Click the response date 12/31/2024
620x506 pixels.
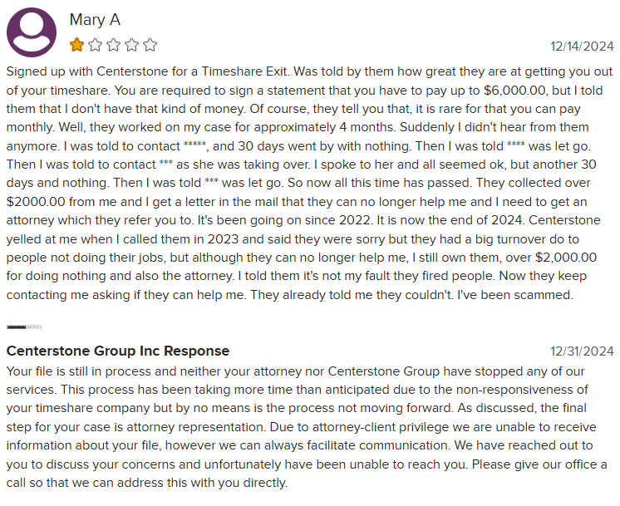[582, 351]
